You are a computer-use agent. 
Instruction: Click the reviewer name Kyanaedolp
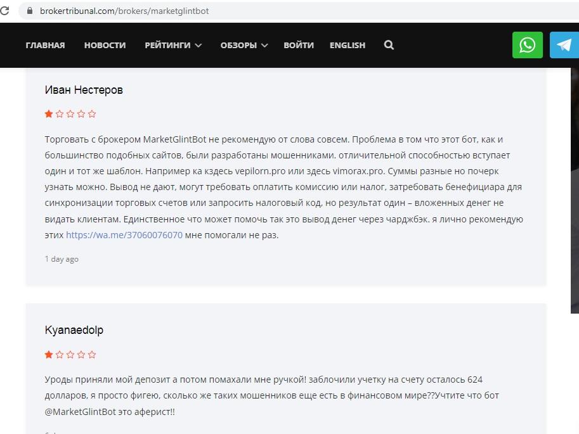(x=74, y=330)
